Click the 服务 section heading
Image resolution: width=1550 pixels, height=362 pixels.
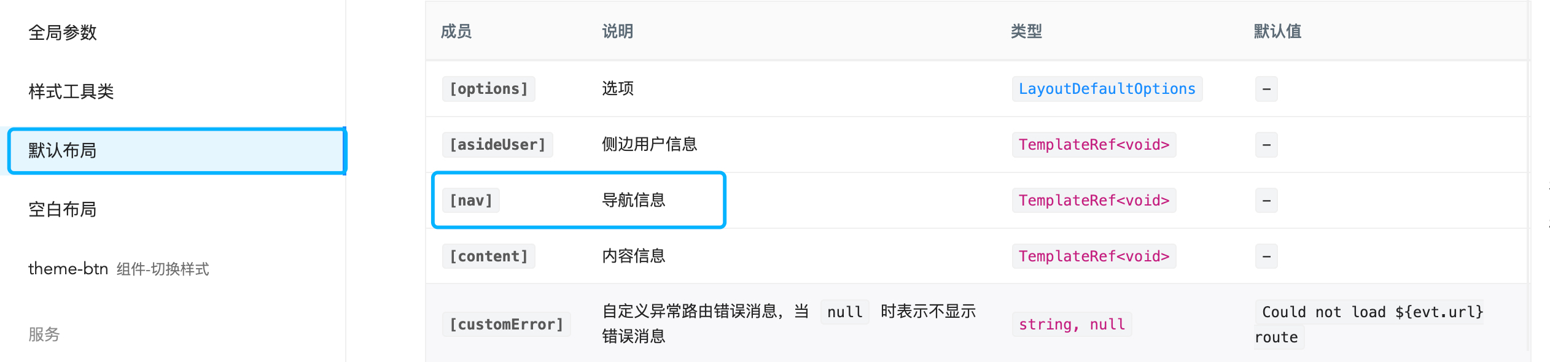(x=44, y=334)
